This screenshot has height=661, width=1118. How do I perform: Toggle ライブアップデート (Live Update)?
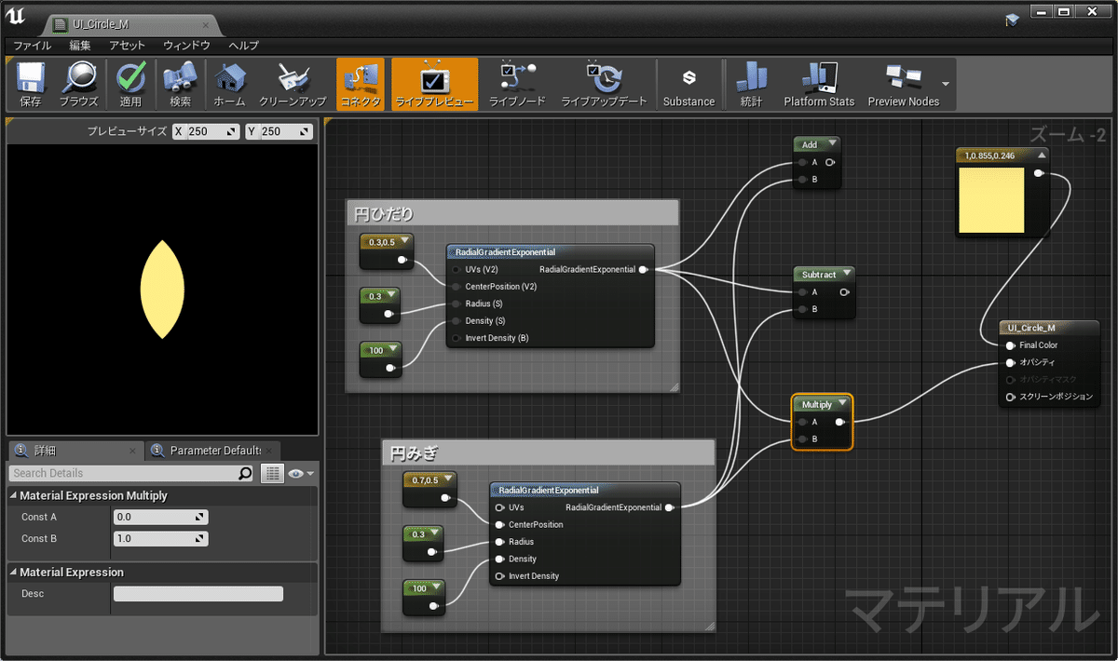(604, 84)
